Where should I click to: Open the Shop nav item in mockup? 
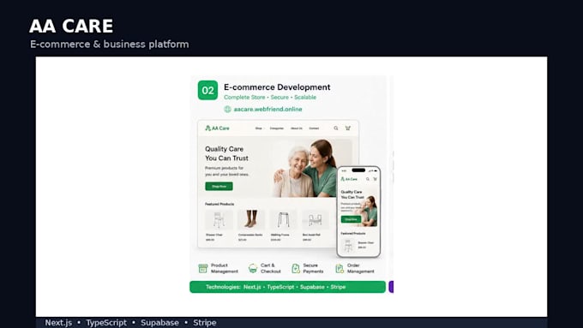[x=258, y=128]
